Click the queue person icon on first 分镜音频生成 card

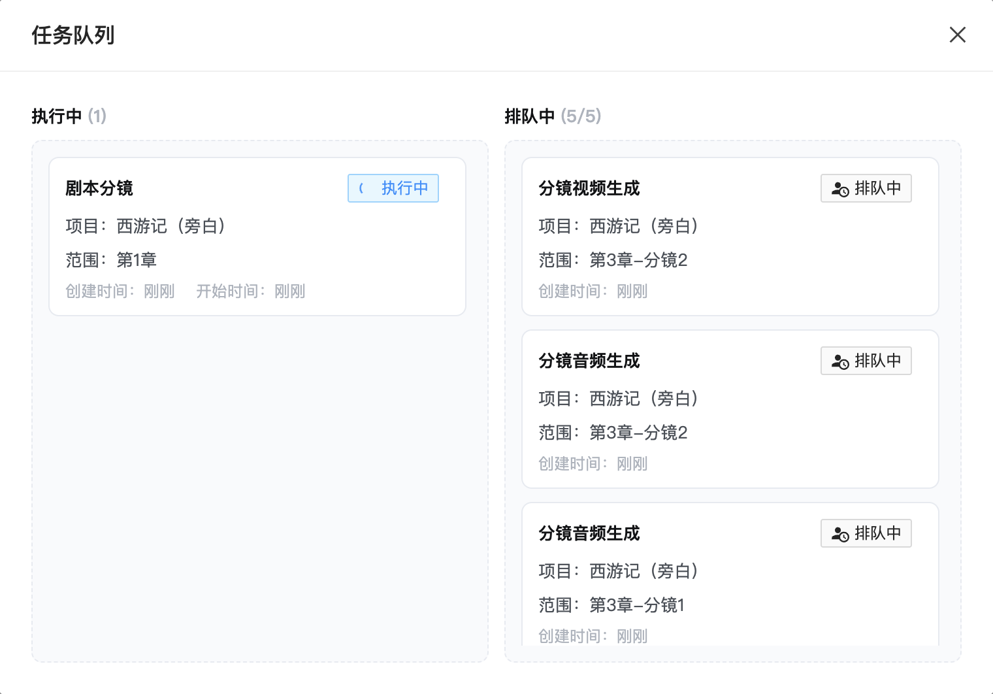tap(838, 361)
